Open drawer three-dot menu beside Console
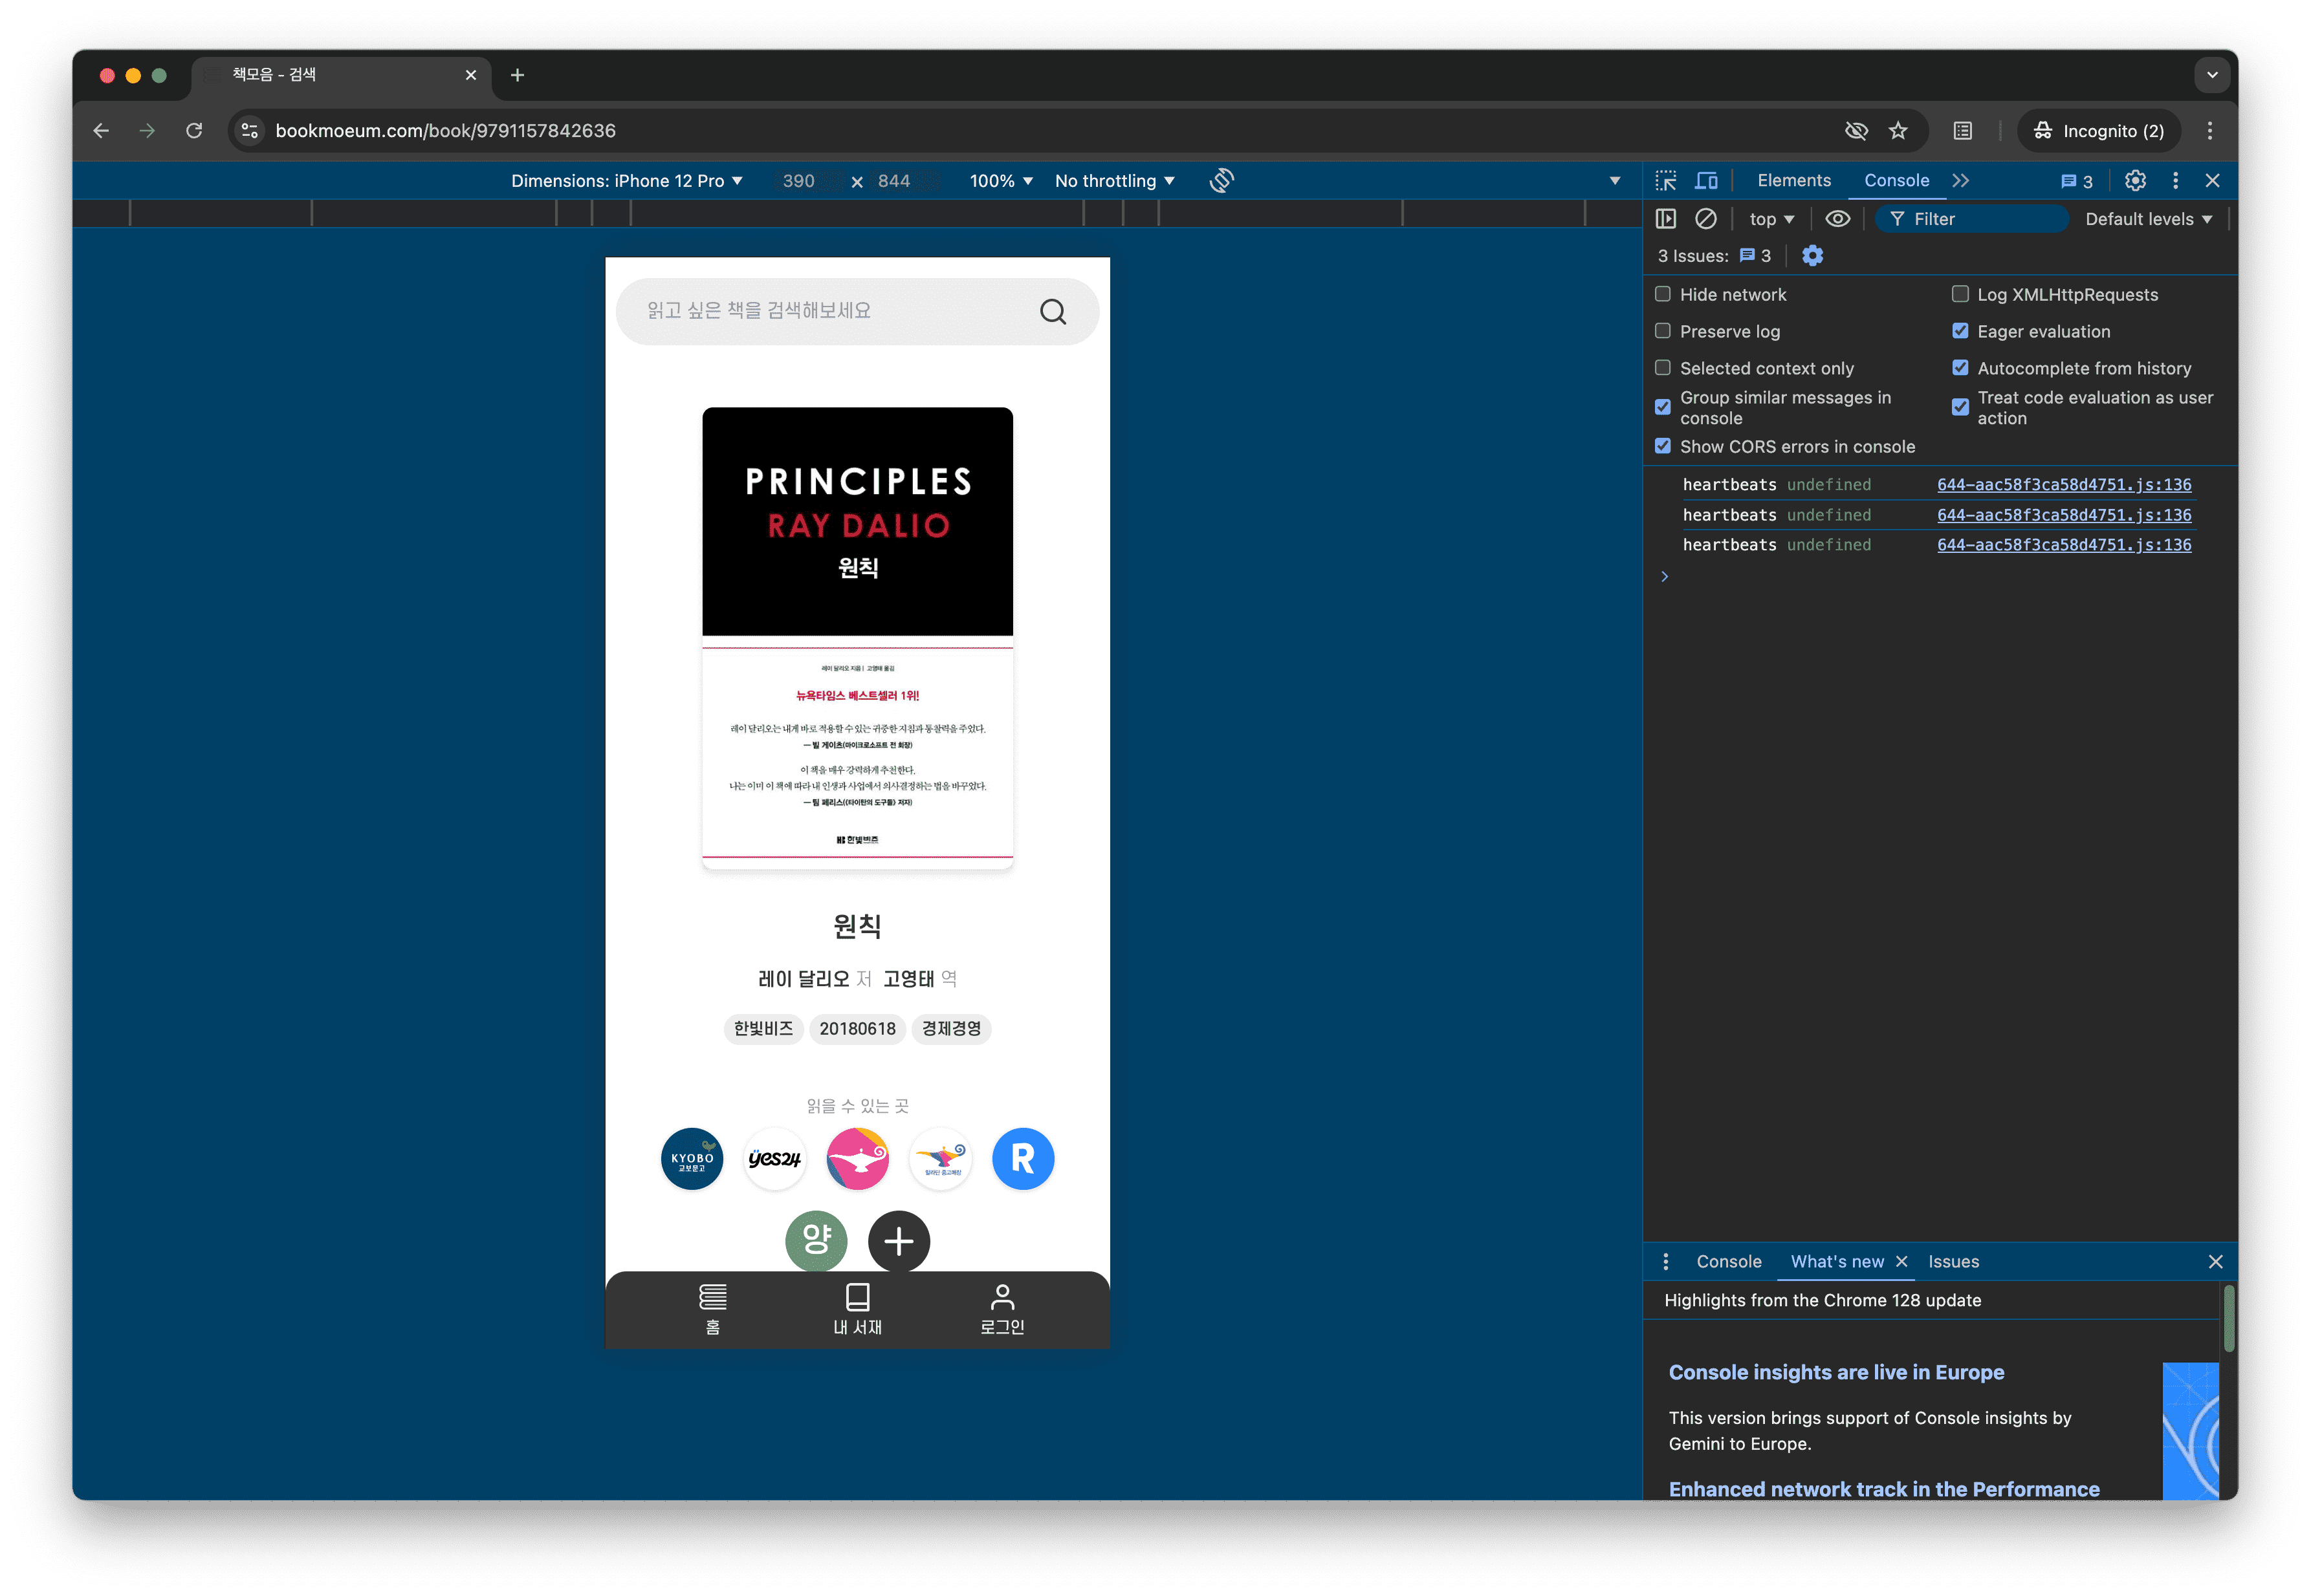2311x1596 pixels. (x=1666, y=1262)
